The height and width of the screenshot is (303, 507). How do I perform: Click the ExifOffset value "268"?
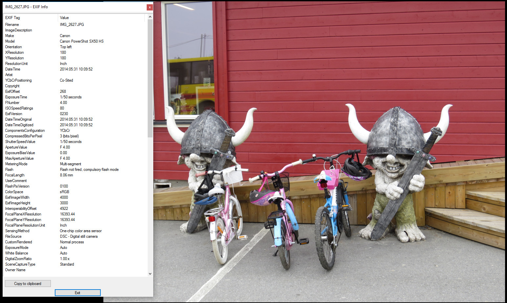[63, 91]
